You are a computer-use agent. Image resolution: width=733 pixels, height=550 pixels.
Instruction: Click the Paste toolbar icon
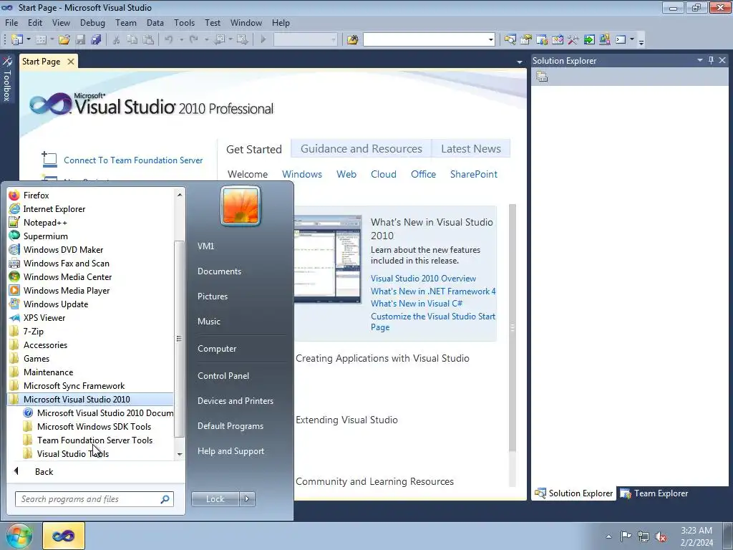coord(148,40)
